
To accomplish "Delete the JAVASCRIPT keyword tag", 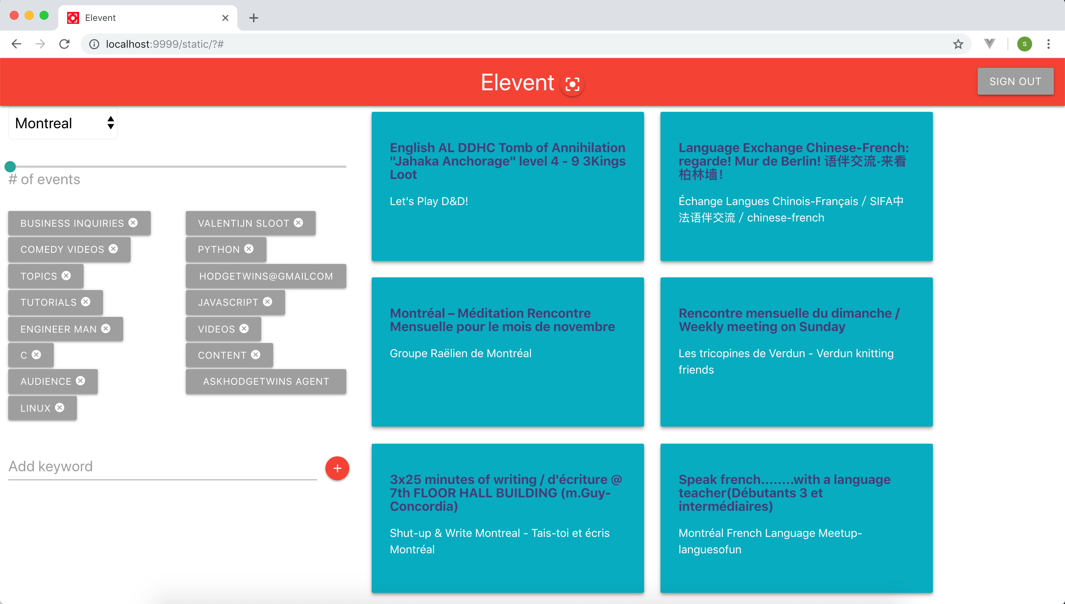I will tap(268, 302).
